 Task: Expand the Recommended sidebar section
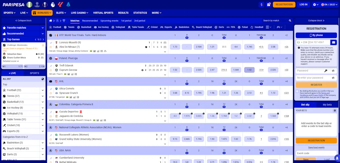coord(42,34)
